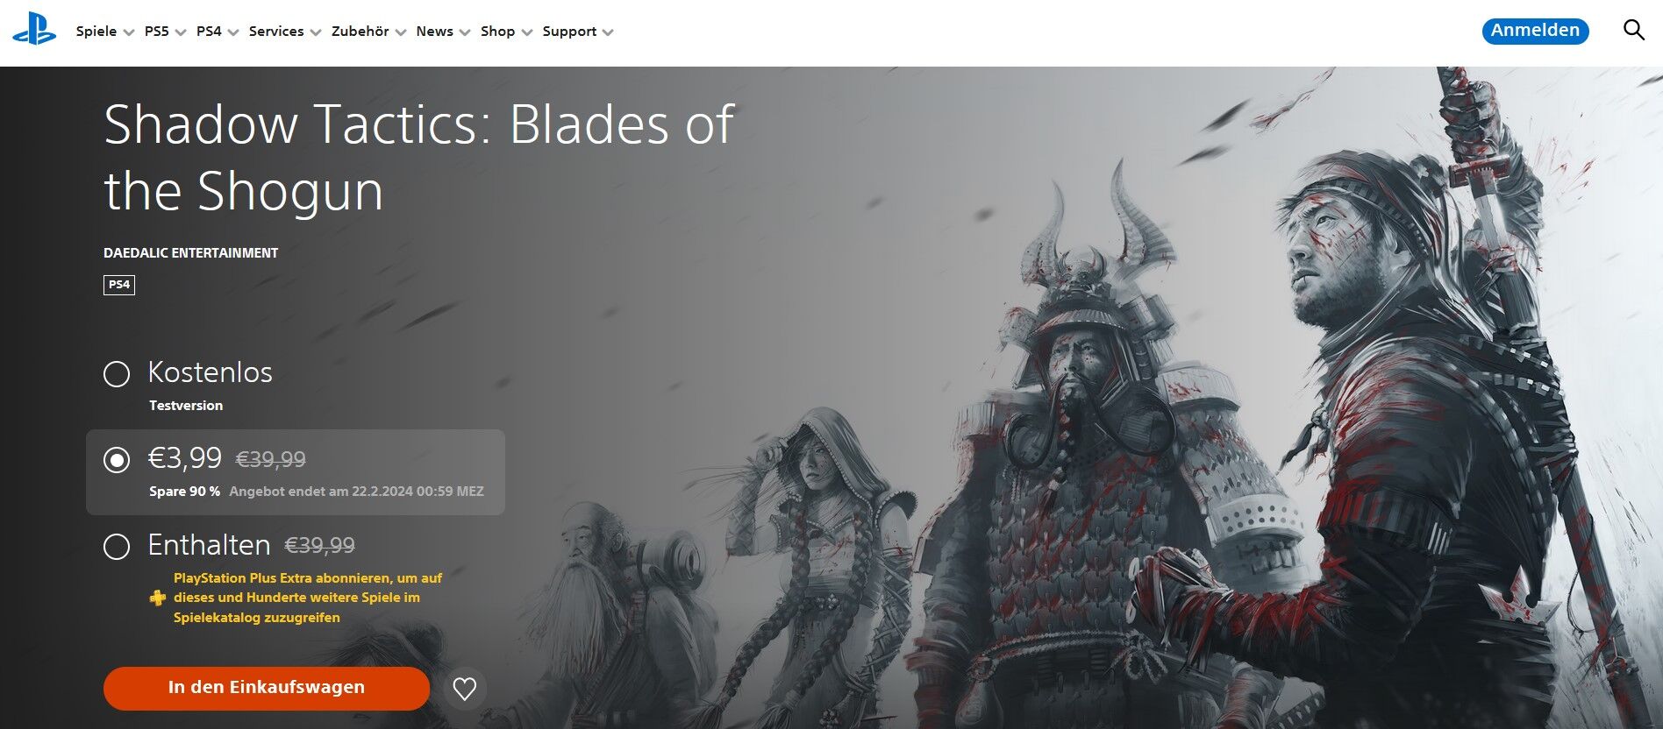Open the Support menu
Image resolution: width=1663 pixels, height=729 pixels.
point(577,32)
